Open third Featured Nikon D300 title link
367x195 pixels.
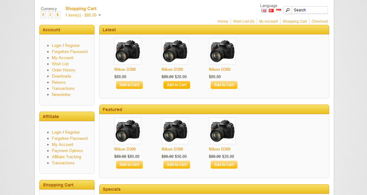220,149
